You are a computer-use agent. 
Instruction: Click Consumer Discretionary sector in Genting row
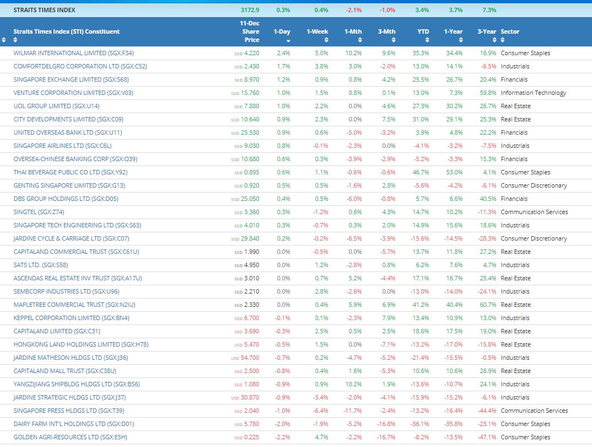534,185
